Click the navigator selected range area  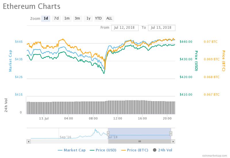click(x=139, y=134)
